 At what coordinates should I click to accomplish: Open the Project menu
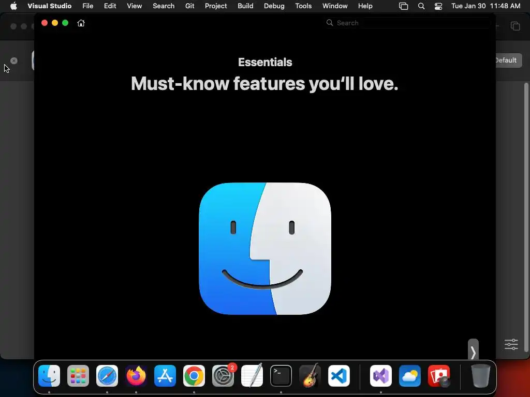(x=216, y=6)
